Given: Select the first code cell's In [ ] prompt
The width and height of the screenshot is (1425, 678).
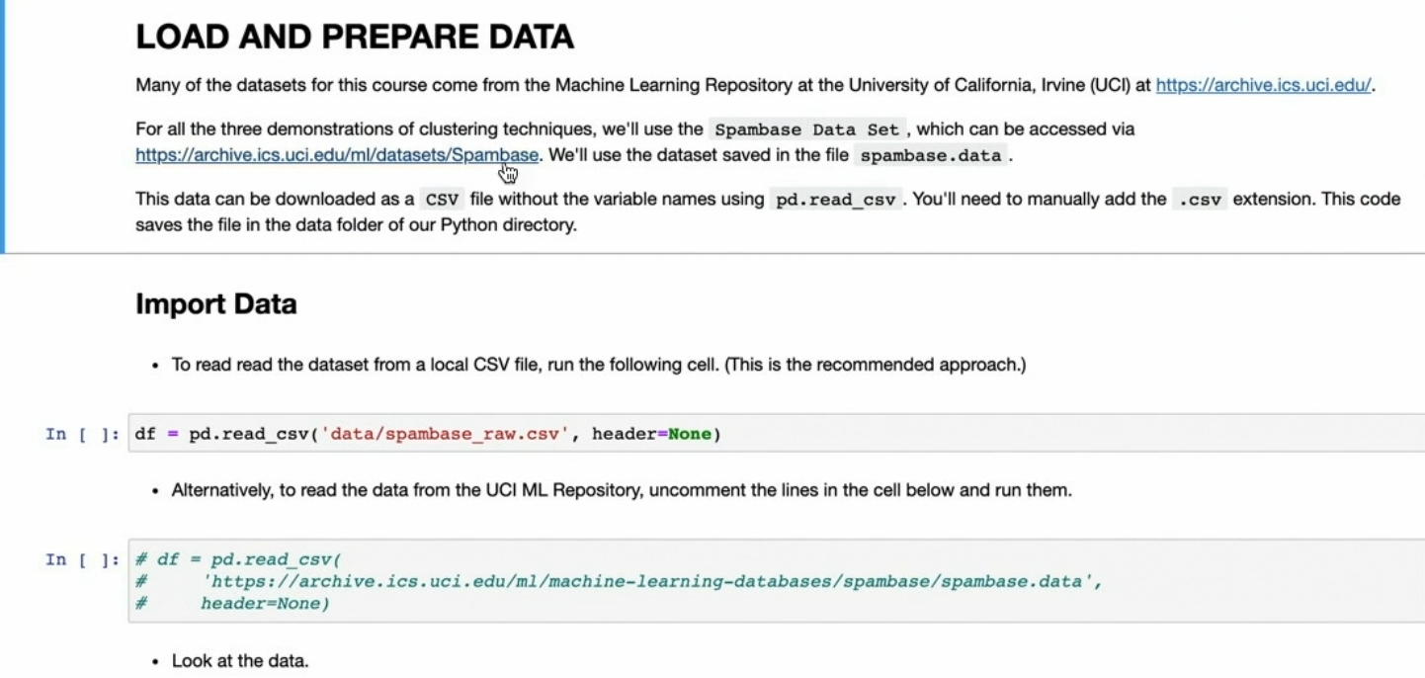Looking at the screenshot, I should point(82,434).
